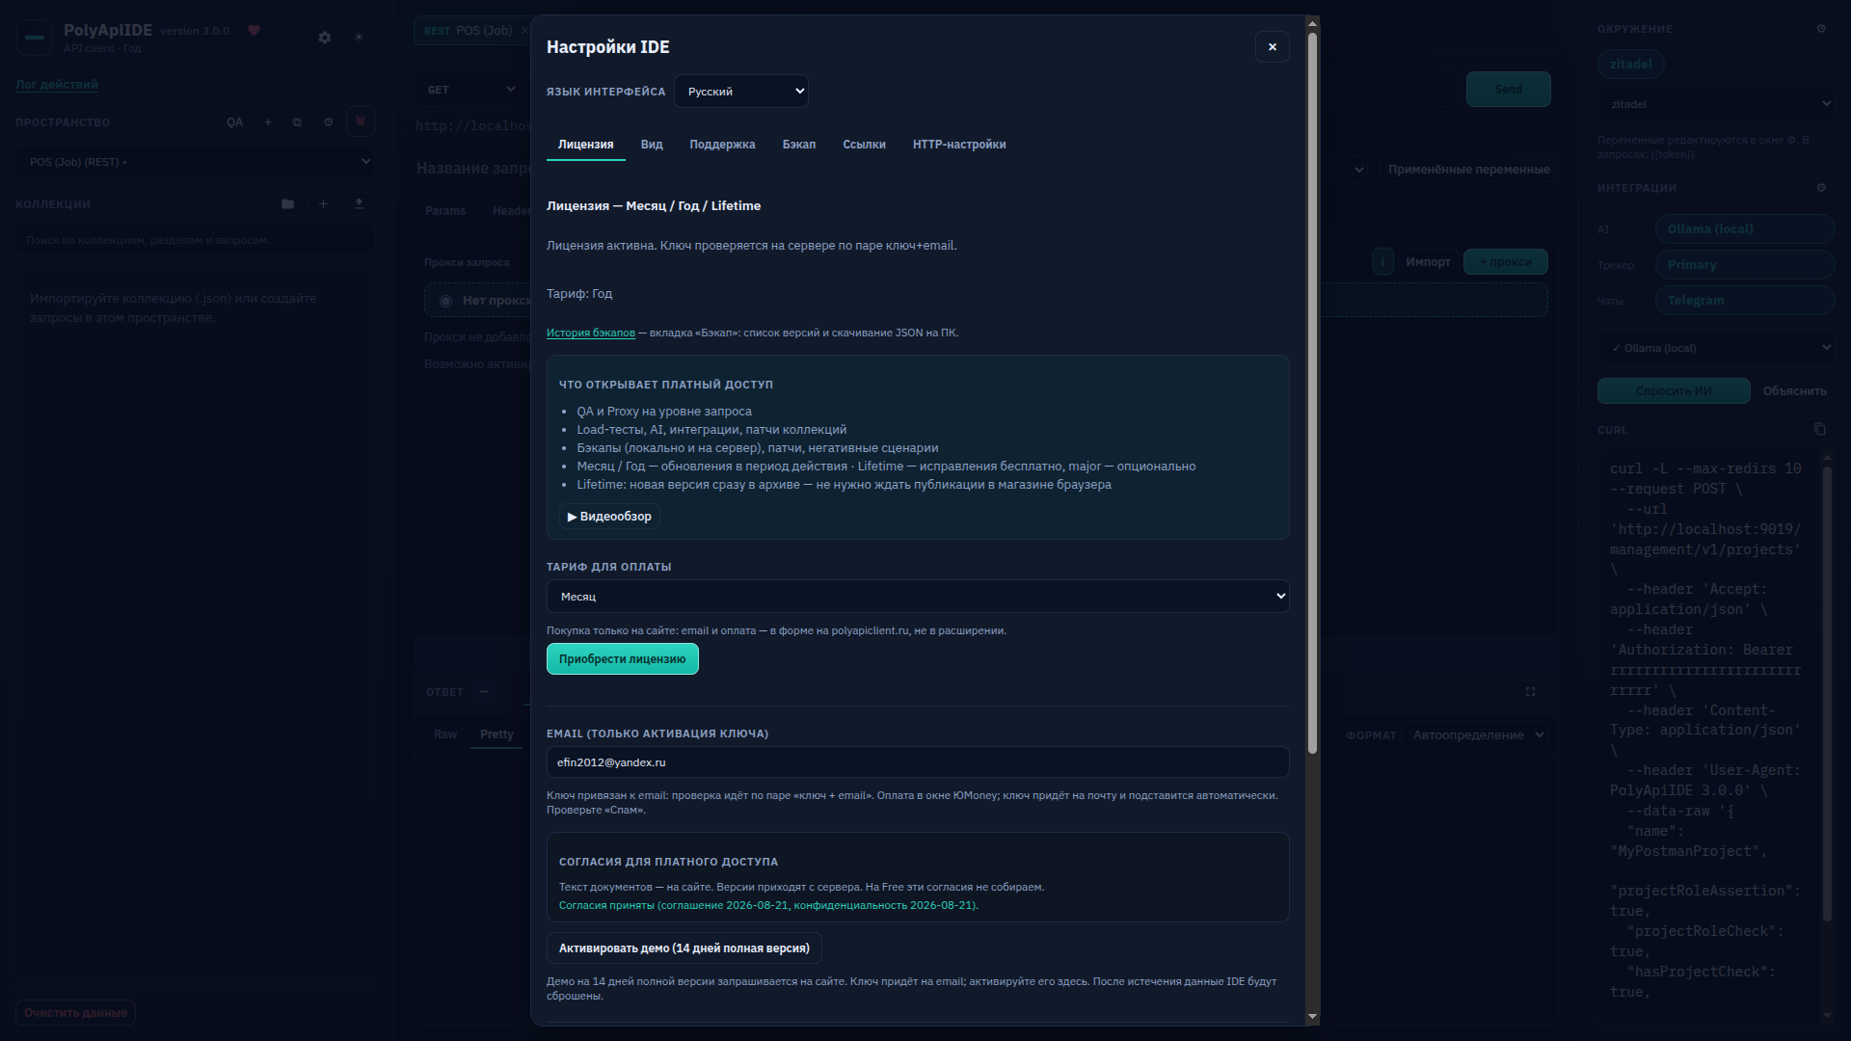Click the settings dialog vertical scrollbar thumb
Screen dimensions: 1851x1041
(x=1312, y=393)
